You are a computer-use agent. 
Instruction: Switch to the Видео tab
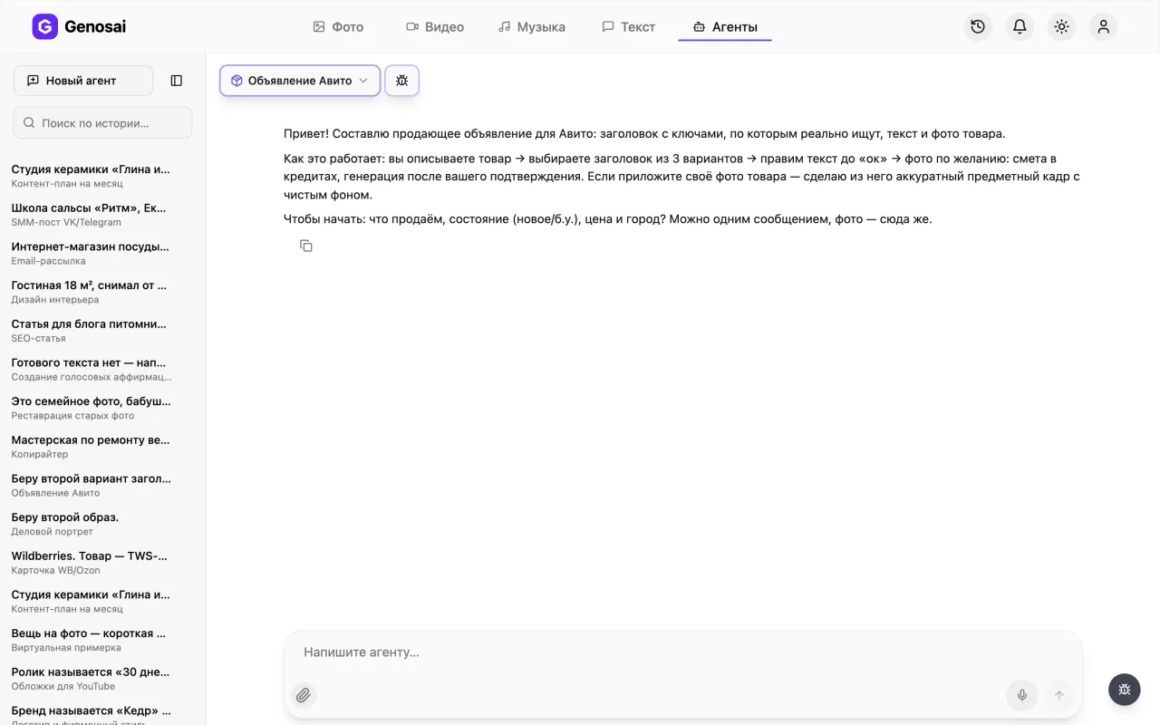(435, 27)
